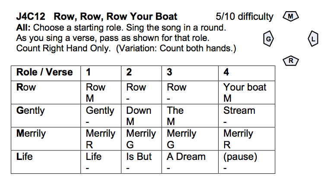Click the Your boat cell
The height and width of the screenshot is (194, 324).
tap(247, 92)
